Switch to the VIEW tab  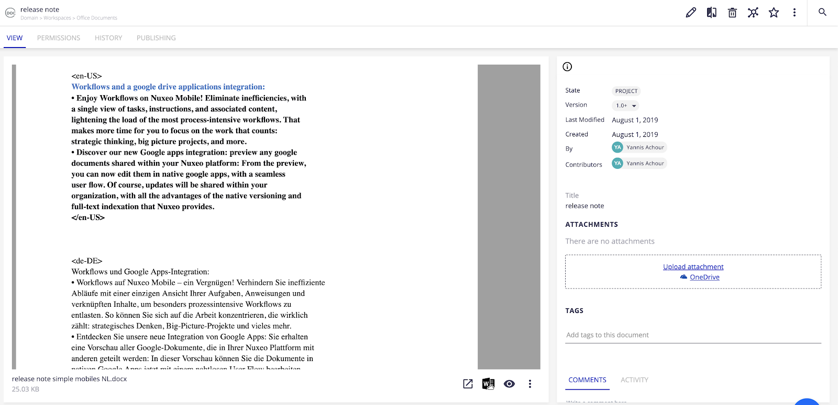click(15, 38)
